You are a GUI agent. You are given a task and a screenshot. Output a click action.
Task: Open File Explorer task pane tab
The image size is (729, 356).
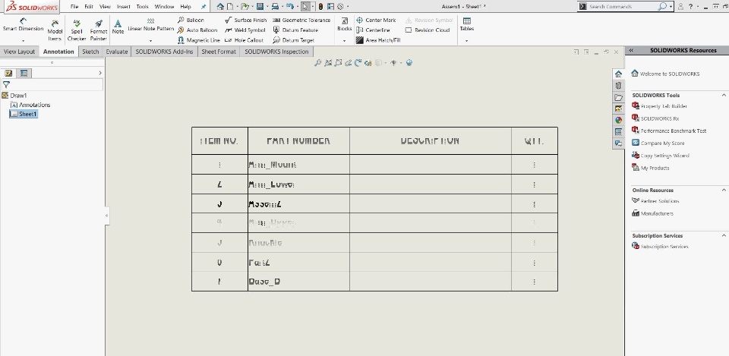pyautogui.click(x=618, y=97)
